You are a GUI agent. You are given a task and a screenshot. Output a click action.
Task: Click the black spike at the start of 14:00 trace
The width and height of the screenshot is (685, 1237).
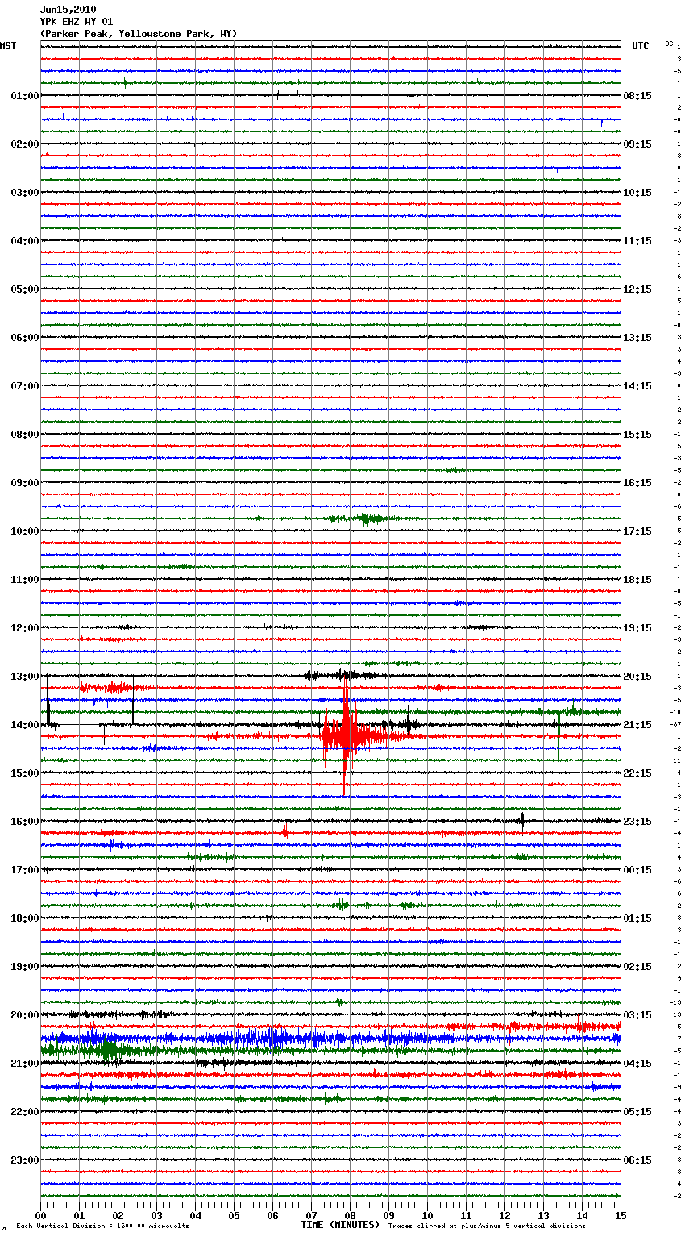click(48, 700)
